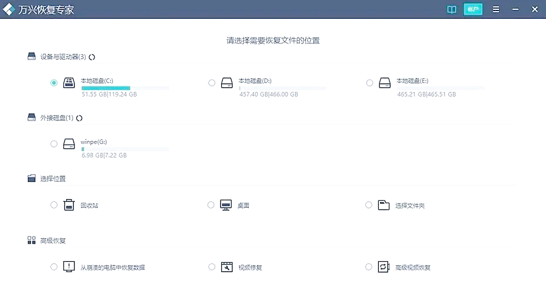Click the desktop (桌面) monitor icon
Screen dimensions: 546x288
coord(226,205)
